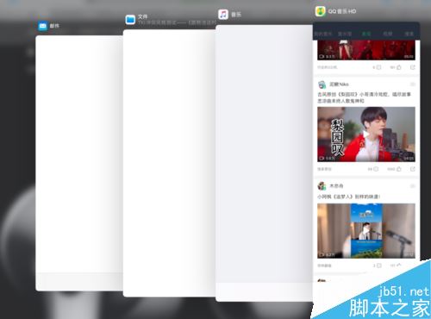
Task: Like the 追梦人 video post
Action: pyautogui.click(x=396, y=266)
